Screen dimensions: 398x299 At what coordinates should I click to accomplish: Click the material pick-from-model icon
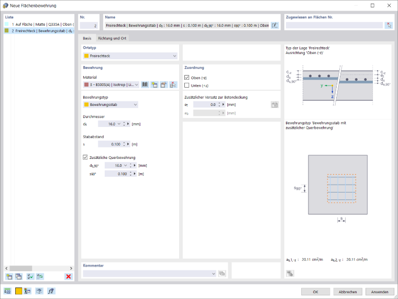(x=173, y=84)
